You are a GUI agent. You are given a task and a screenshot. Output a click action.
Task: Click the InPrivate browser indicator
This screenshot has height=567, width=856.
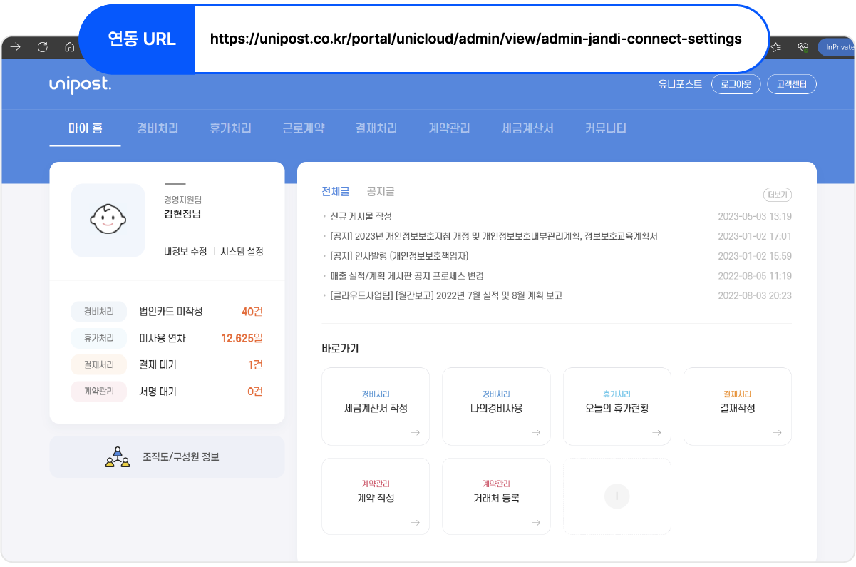tap(836, 48)
